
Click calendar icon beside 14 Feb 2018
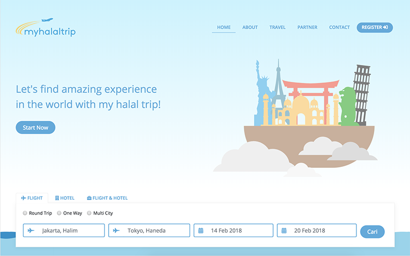point(201,230)
